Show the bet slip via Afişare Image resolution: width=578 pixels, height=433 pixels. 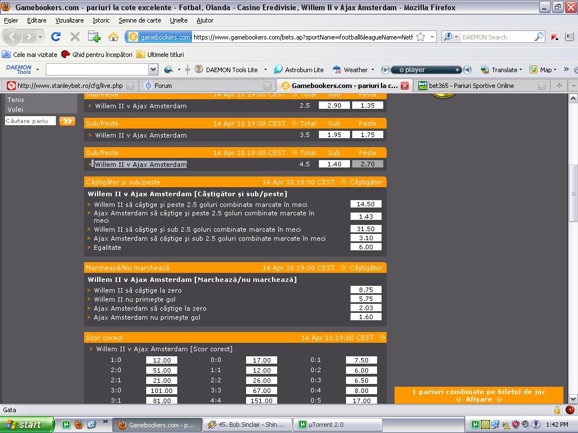[x=479, y=400]
